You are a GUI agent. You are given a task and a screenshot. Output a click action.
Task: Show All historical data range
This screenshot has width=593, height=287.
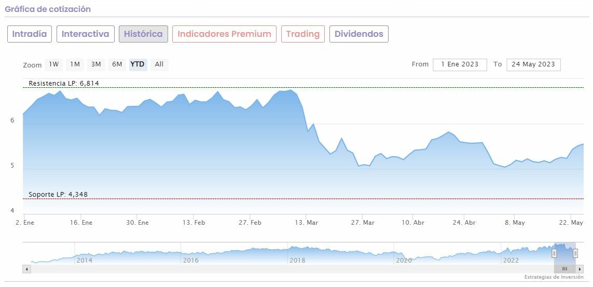pyautogui.click(x=159, y=64)
